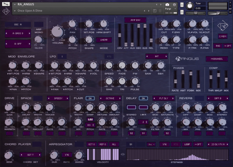
Task: Change the flair pitch D3 stepper
Action: tap(90, 125)
